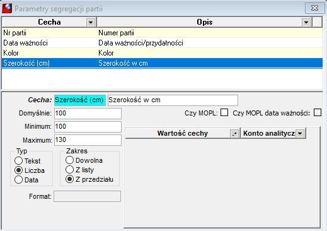Enable the Czy MOPL checkbox

pyautogui.click(x=224, y=112)
